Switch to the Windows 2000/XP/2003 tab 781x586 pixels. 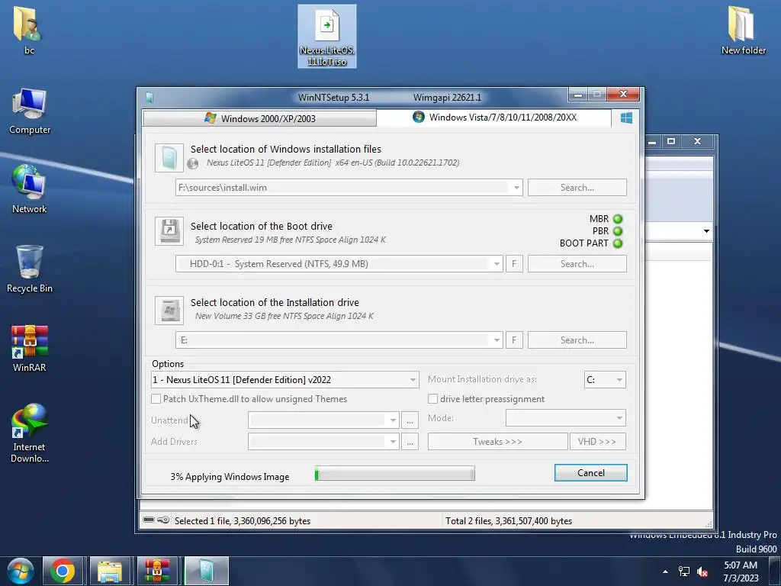point(259,118)
